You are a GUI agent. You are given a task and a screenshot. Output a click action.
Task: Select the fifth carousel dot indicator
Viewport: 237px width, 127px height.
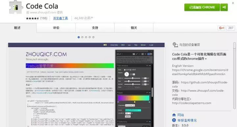point(93,37)
